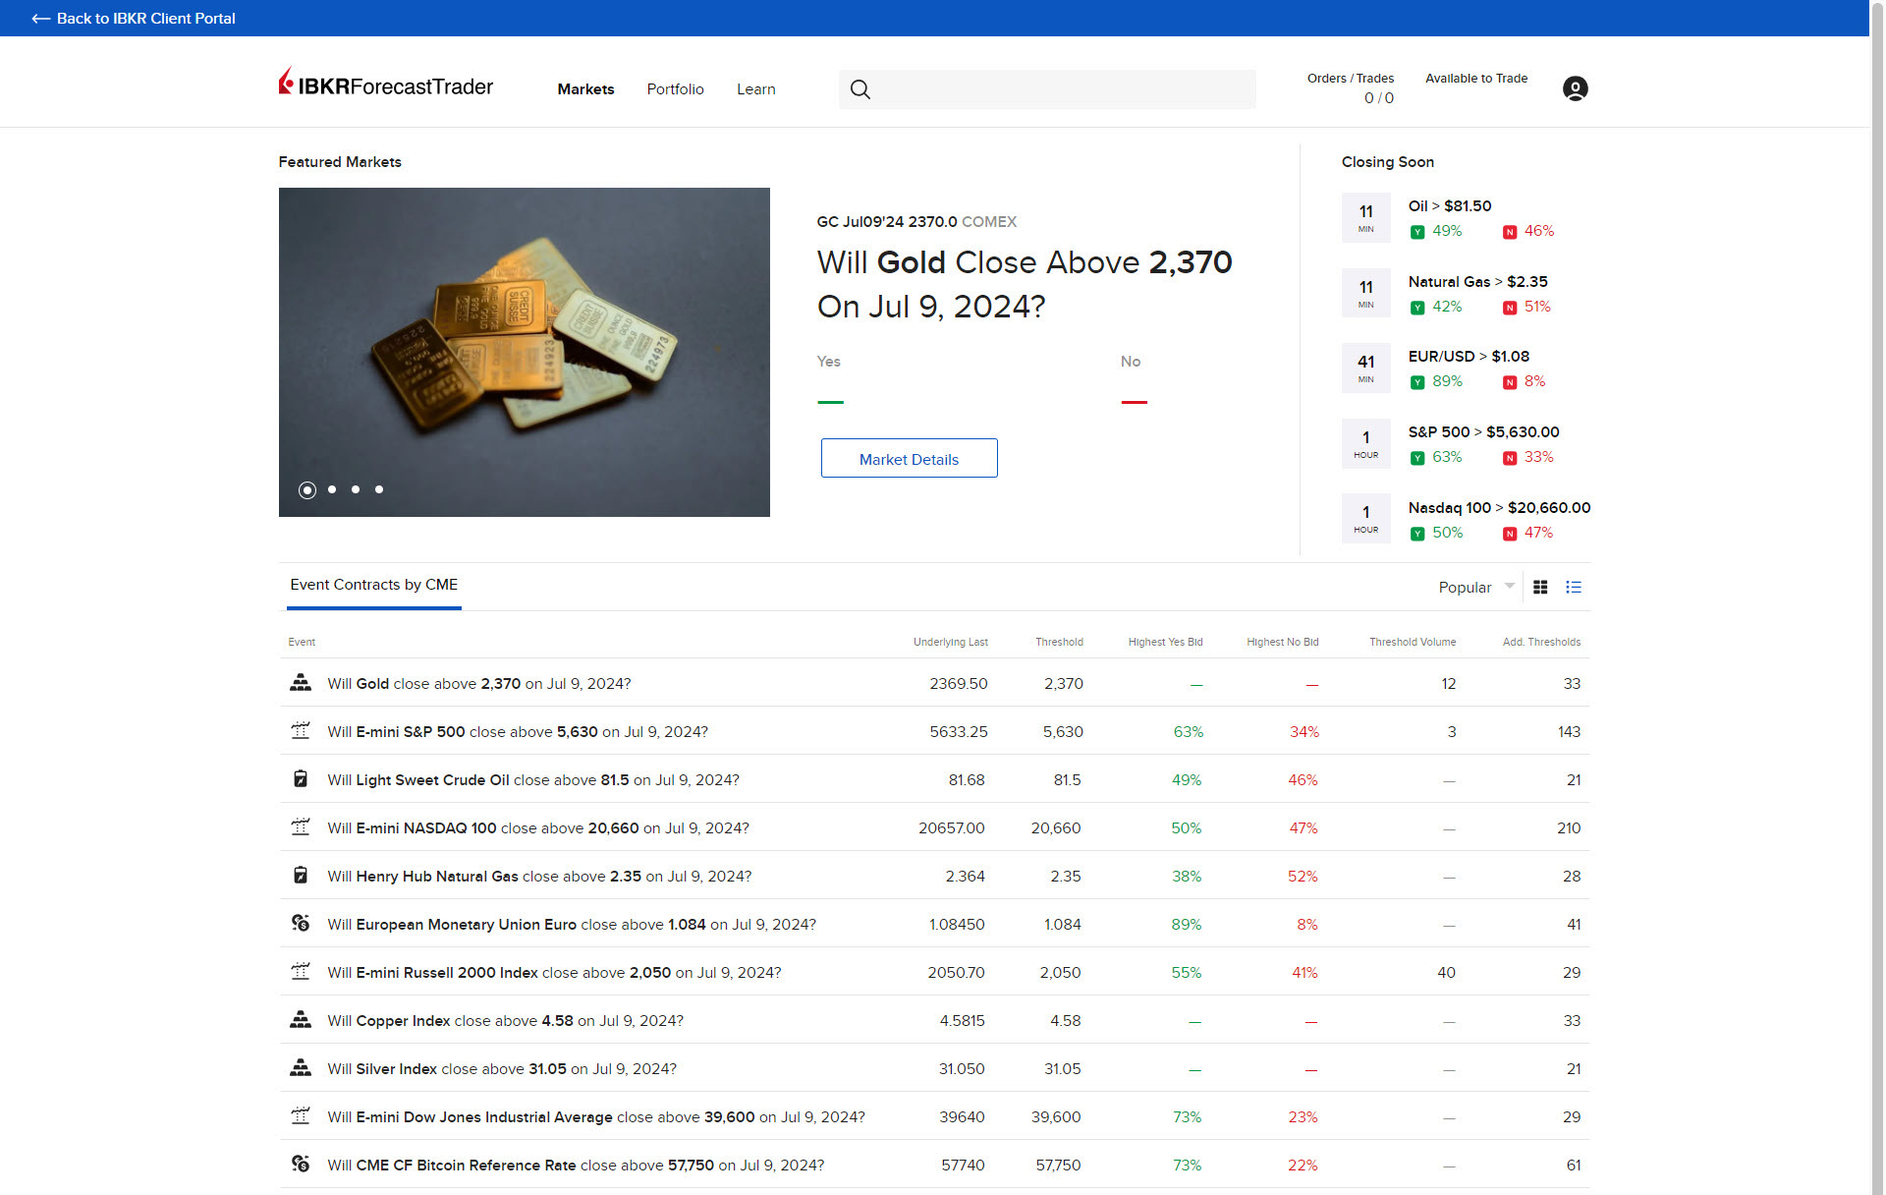Click the search magnifier icon

860,88
